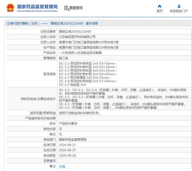The image size is (192, 171).
Task: Click 国家药品监督管理局 in the 审批部门 row
Action: click(73, 140)
